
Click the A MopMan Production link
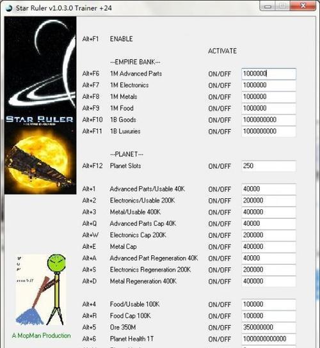(x=42, y=335)
